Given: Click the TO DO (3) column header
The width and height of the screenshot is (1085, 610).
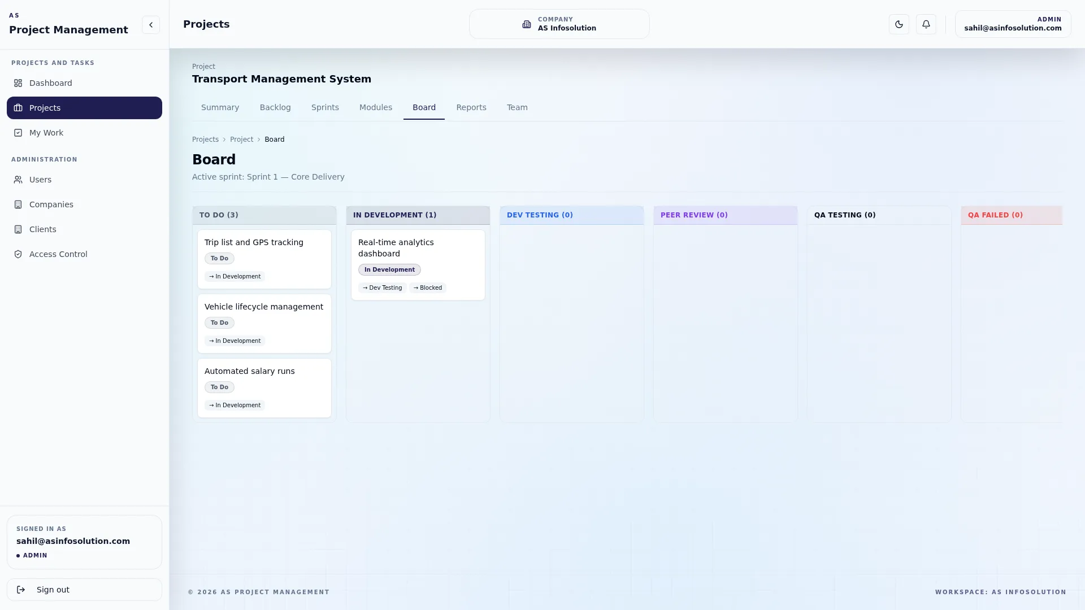Looking at the screenshot, I should tap(264, 215).
